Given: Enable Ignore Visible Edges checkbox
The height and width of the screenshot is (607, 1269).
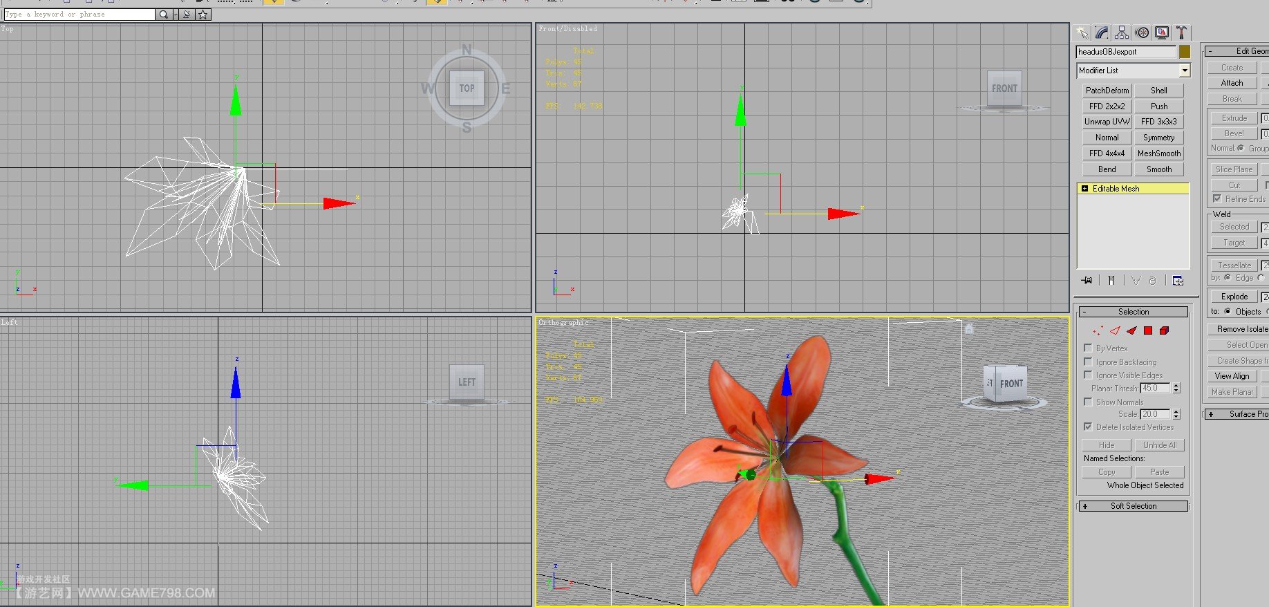Looking at the screenshot, I should pos(1088,375).
